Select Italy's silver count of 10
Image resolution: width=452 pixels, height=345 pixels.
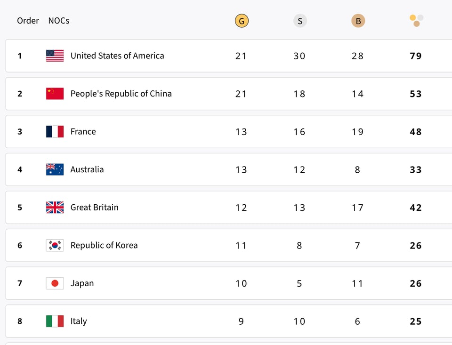299,321
